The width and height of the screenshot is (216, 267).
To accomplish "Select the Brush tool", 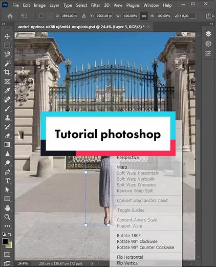I will click(7, 108).
